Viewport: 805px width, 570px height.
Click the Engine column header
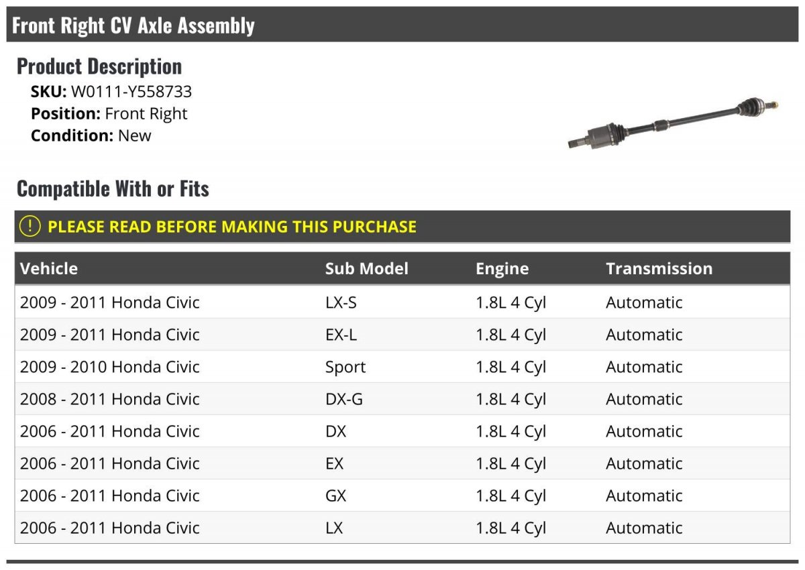502,269
